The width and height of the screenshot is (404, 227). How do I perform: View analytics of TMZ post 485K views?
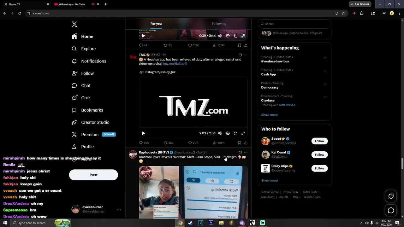click(219, 143)
